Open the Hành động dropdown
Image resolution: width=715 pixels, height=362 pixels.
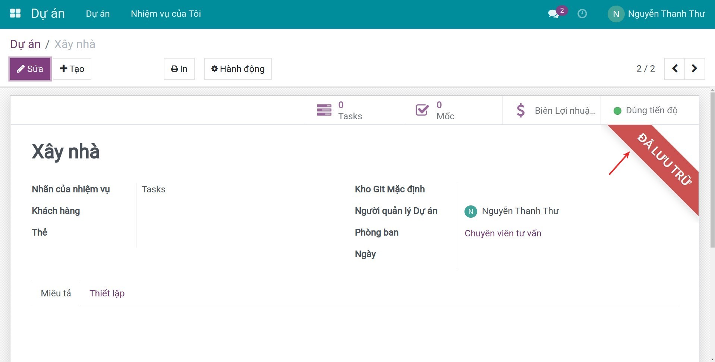coord(238,69)
